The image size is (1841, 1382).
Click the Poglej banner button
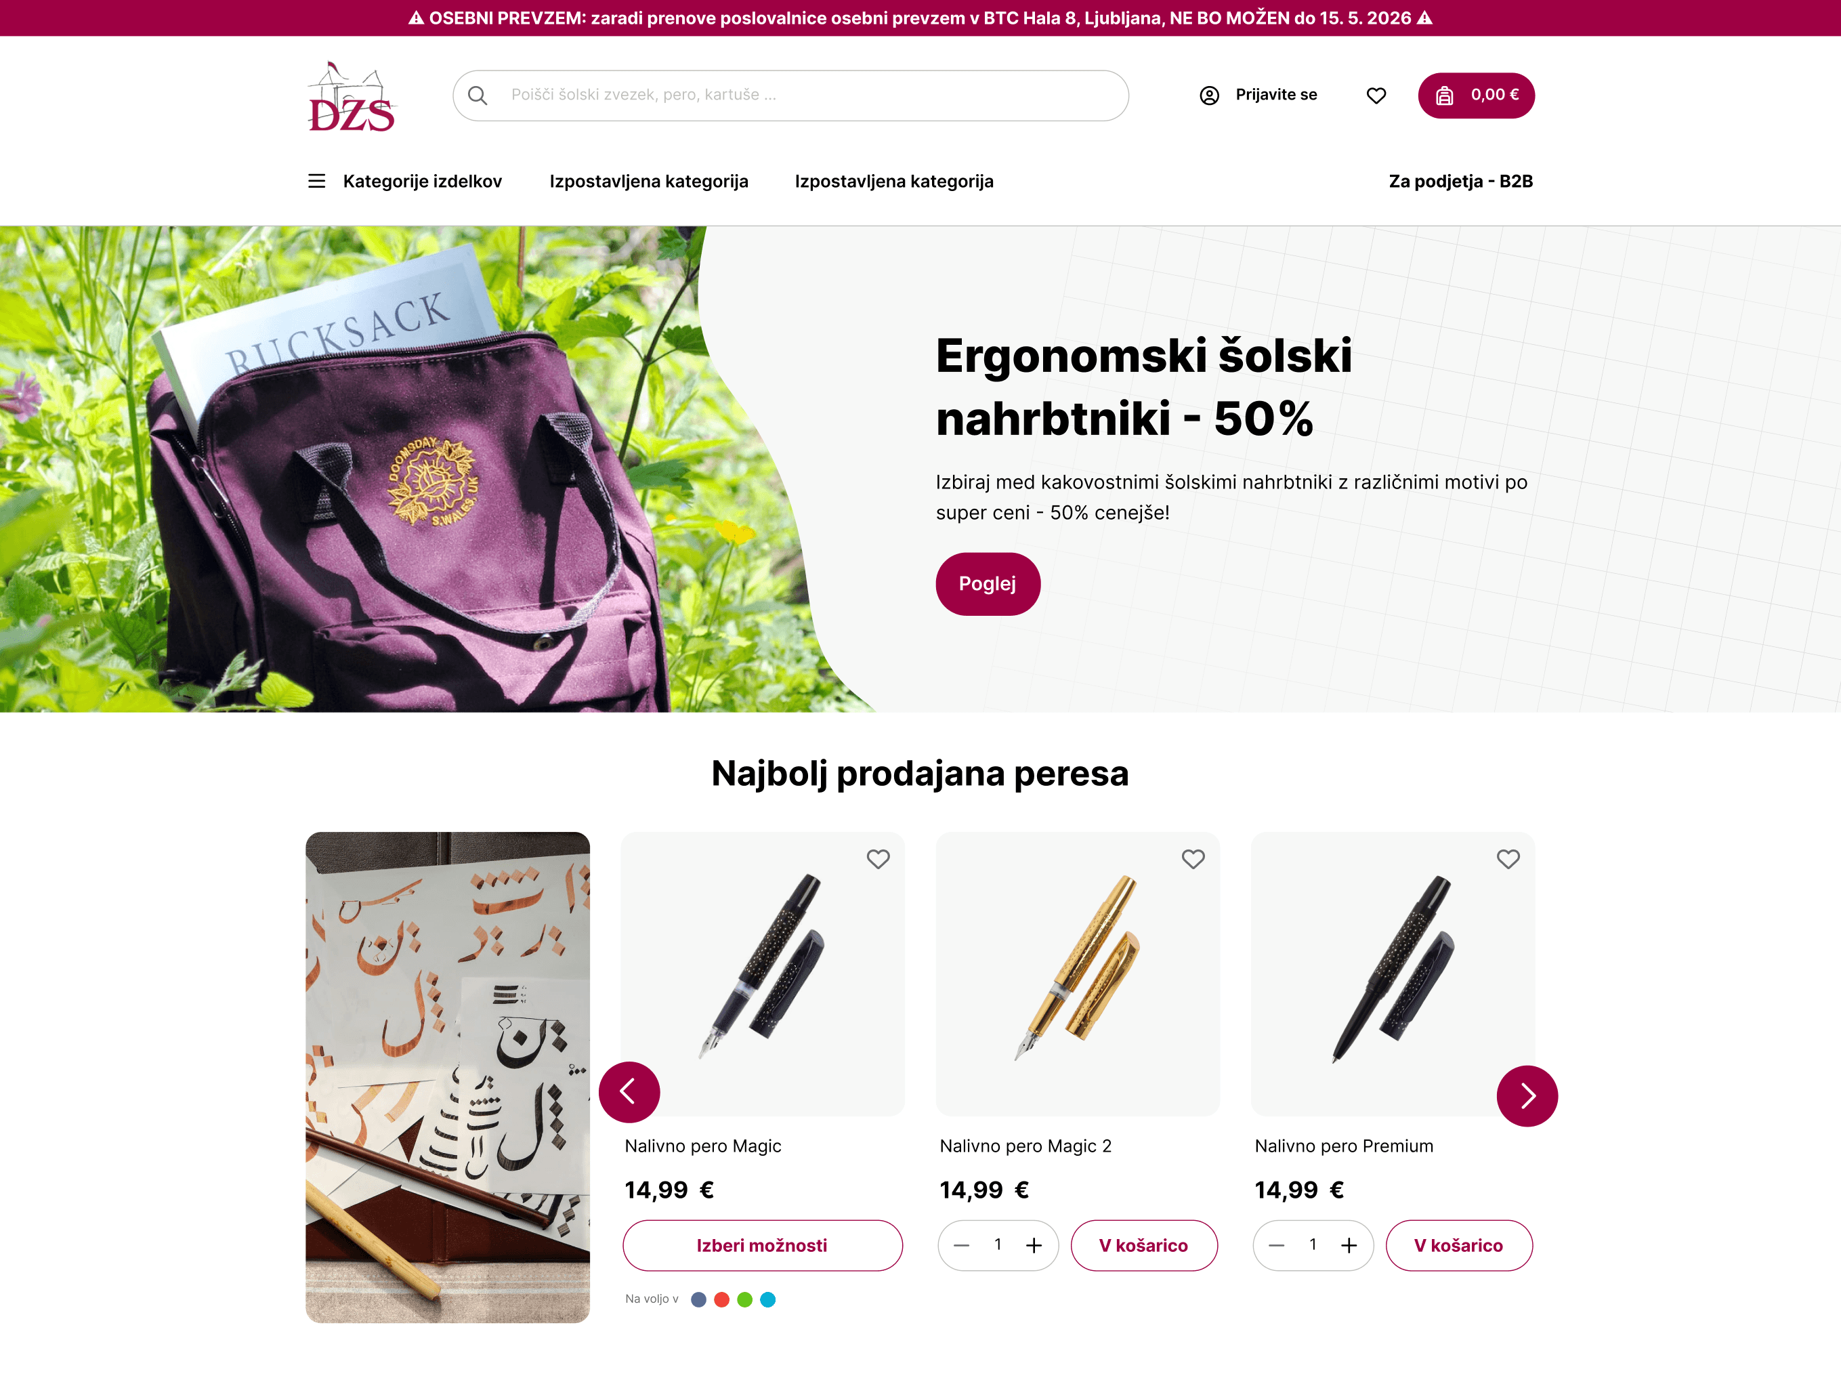(987, 583)
